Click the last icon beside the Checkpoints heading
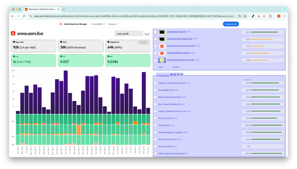Image resolution: width=297 pixels, height=169 pixels. click(x=182, y=74)
